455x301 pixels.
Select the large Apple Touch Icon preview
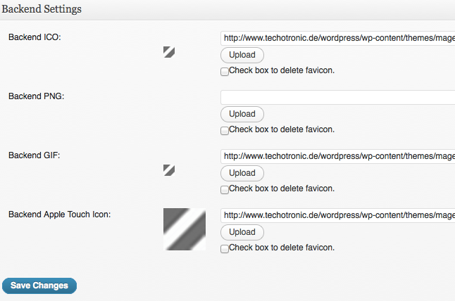[x=185, y=229]
